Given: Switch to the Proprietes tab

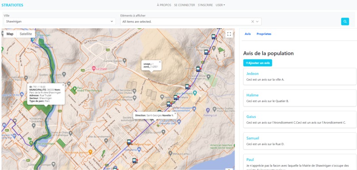Looking at the screenshot, I should click(x=264, y=34).
